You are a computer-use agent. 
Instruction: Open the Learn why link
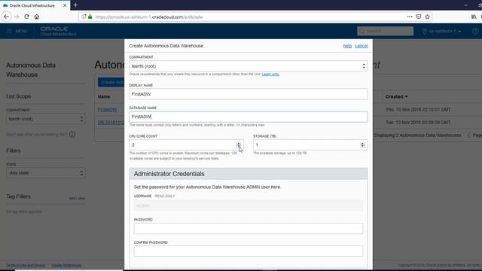coord(270,74)
